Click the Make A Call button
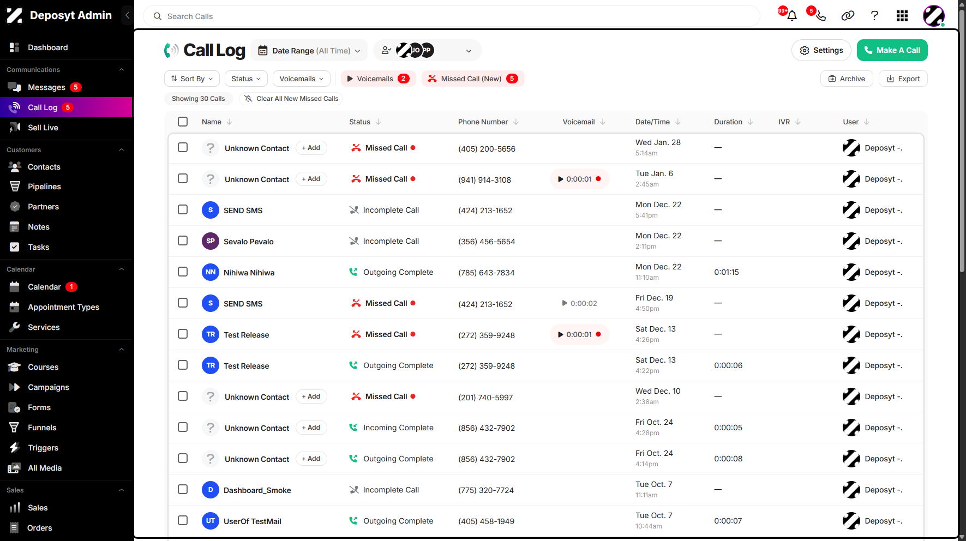 coord(892,50)
